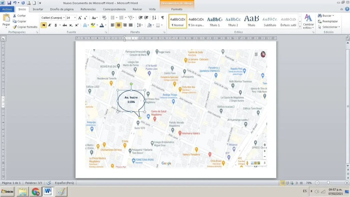Switch to Insertar tab
Screen dimensions: 350x197
[x=38, y=9]
